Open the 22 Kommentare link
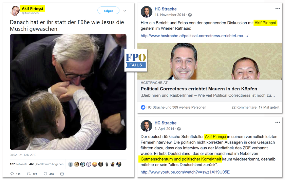This screenshot has height=180, width=285. [244, 107]
